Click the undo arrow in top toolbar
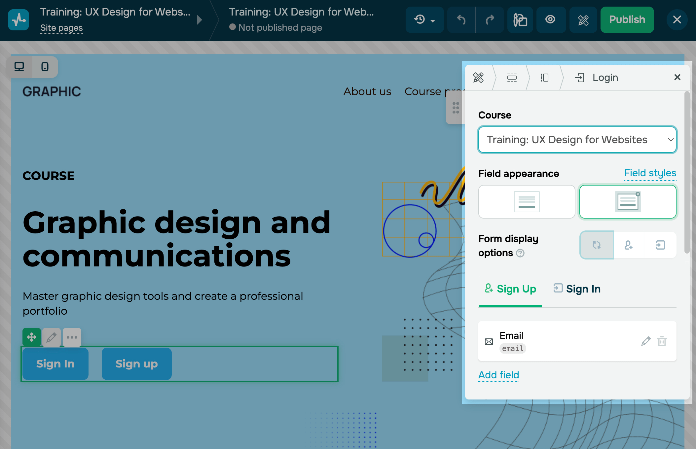 461,20
